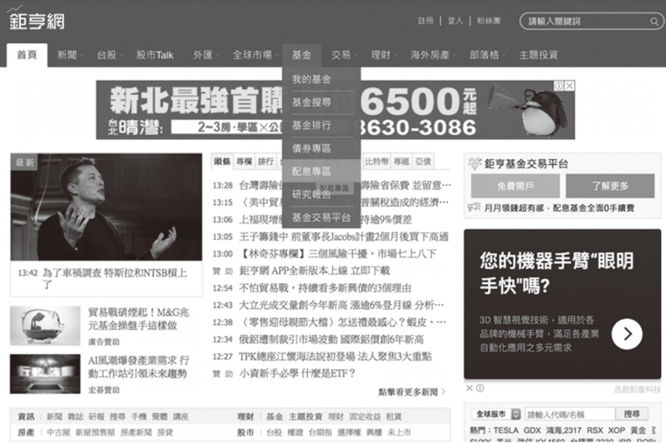
Task: Expand the 部落格 navigation dropdown
Action: pos(485,55)
